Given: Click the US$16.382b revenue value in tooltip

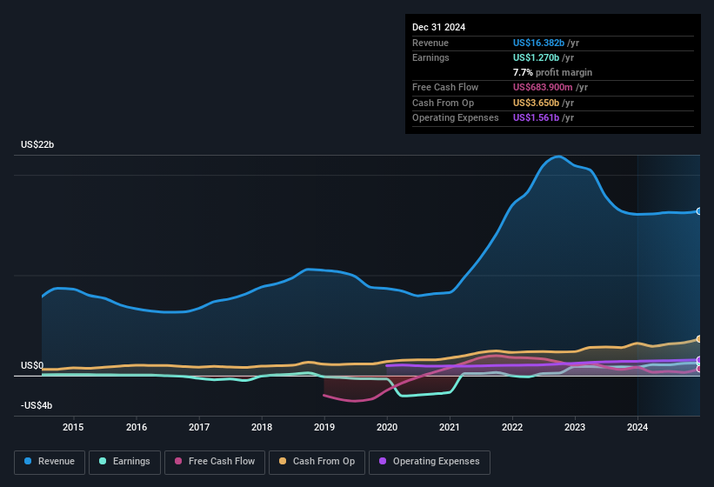Looking at the screenshot, I should pos(538,43).
